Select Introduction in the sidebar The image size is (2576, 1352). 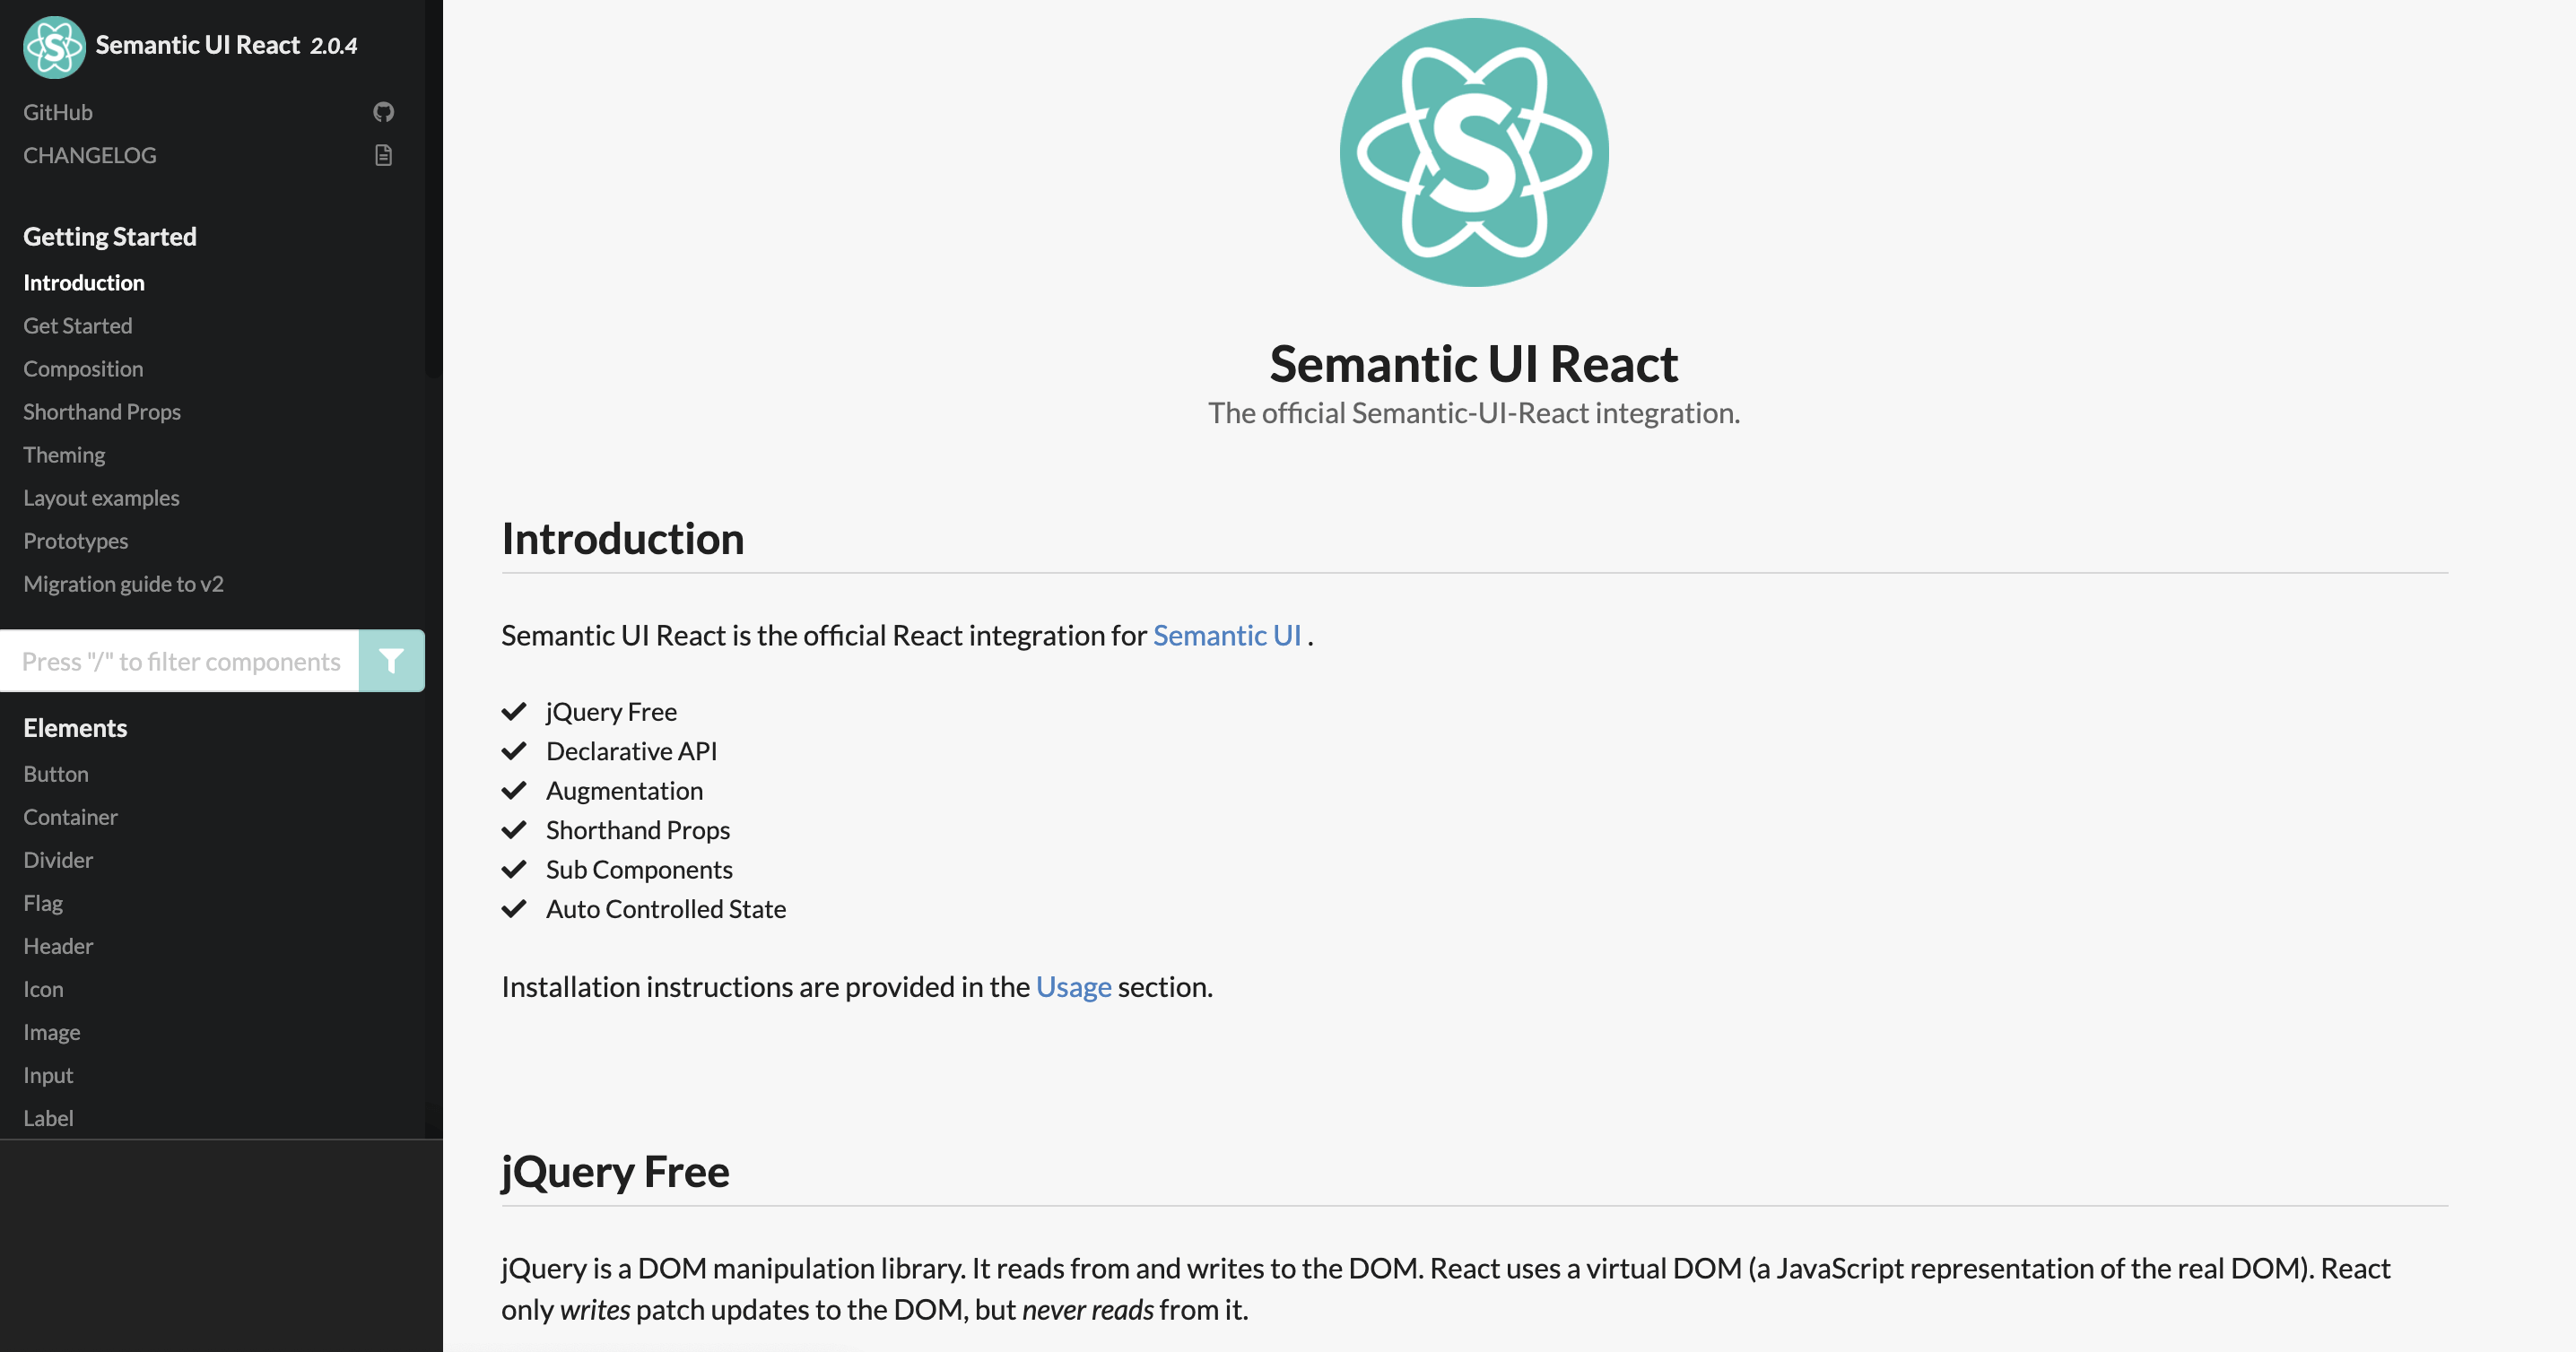(x=84, y=282)
